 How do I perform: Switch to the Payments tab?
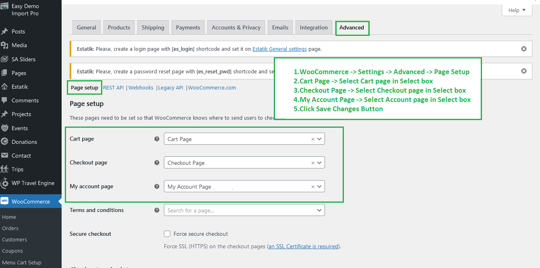[x=188, y=27]
